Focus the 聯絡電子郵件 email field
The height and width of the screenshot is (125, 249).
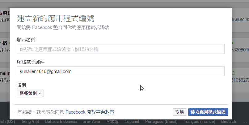(121, 71)
